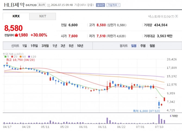Click the 20,426 price axis label
Viewport: 182px width, 131px height.
pos(172,59)
